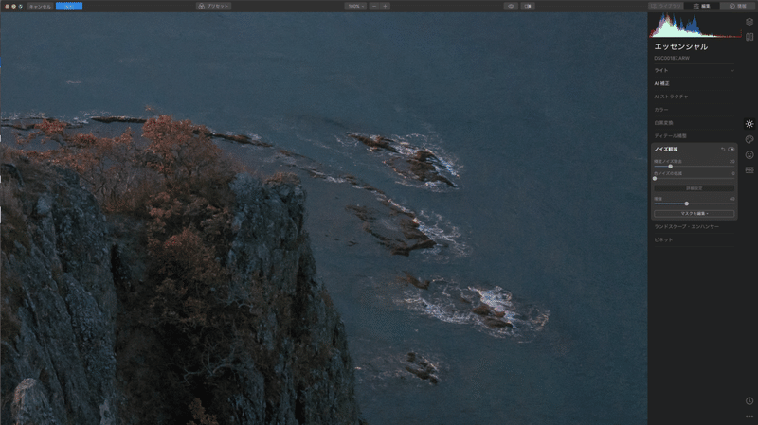This screenshot has width=758, height=425.
Task: Select the Portrait face icon
Action: (749, 155)
